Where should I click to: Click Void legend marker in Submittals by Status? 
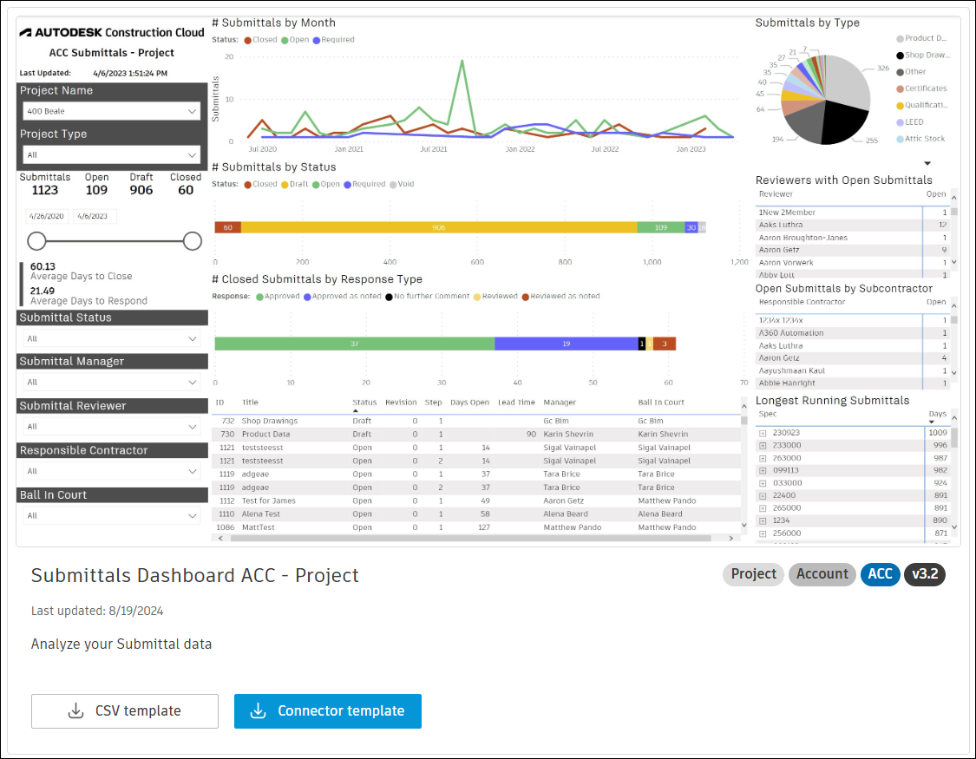pyautogui.click(x=393, y=184)
